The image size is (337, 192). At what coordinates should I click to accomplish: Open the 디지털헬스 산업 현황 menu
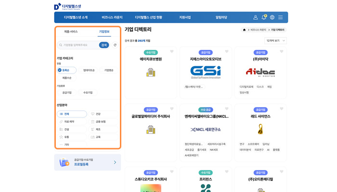pyautogui.click(x=148, y=17)
